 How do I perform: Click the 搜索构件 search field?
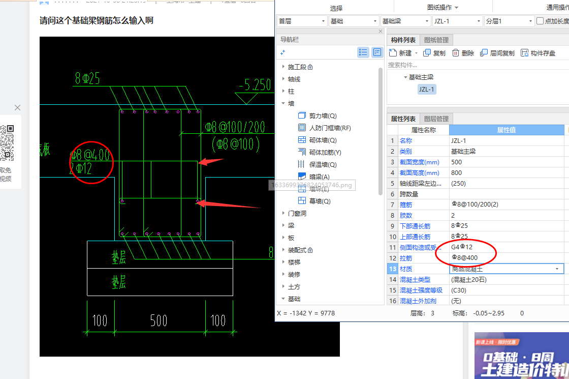[x=478, y=65]
